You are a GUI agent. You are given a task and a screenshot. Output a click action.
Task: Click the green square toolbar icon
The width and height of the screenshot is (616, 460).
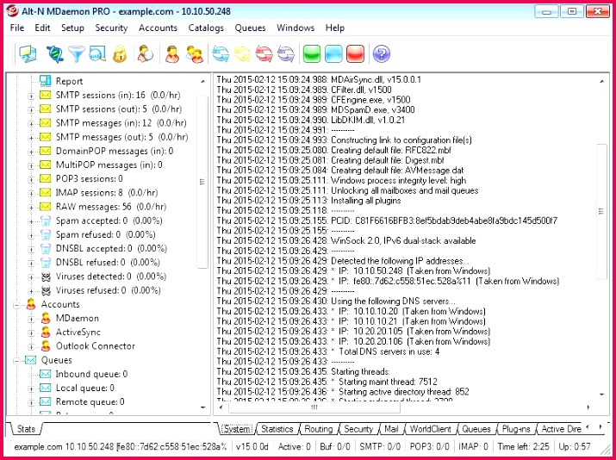click(x=312, y=53)
